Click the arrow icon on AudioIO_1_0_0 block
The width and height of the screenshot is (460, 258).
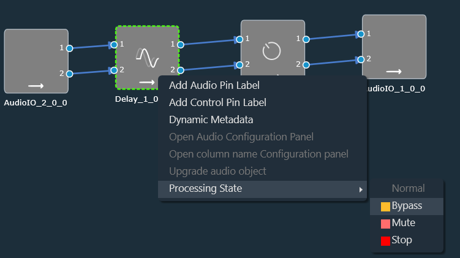coord(394,72)
